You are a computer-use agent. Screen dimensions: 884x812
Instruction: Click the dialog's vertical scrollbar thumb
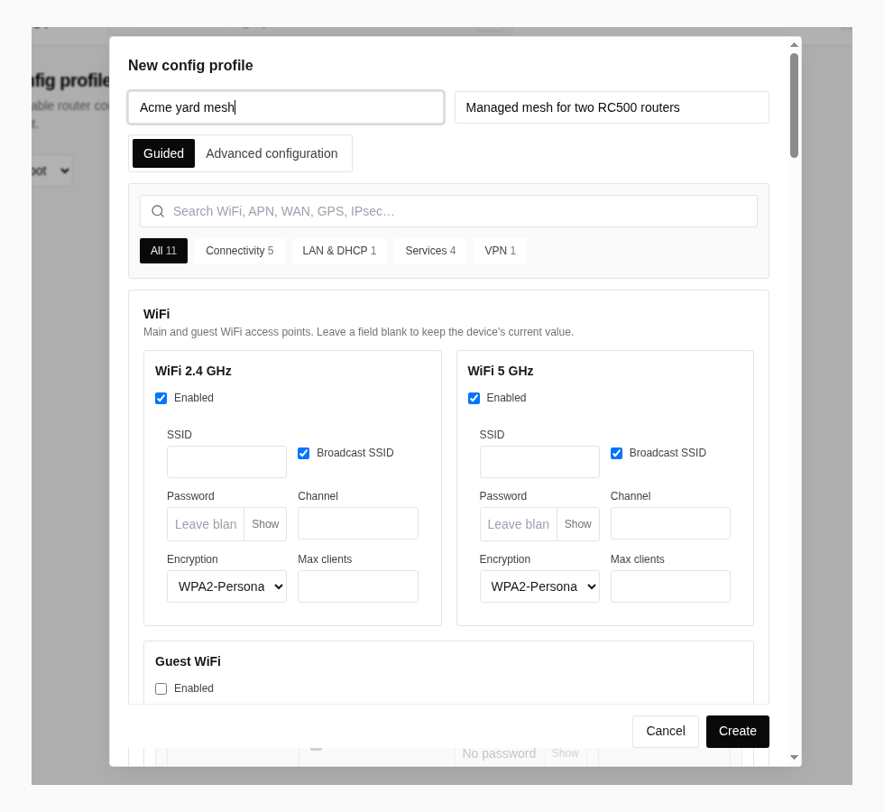[x=794, y=106]
